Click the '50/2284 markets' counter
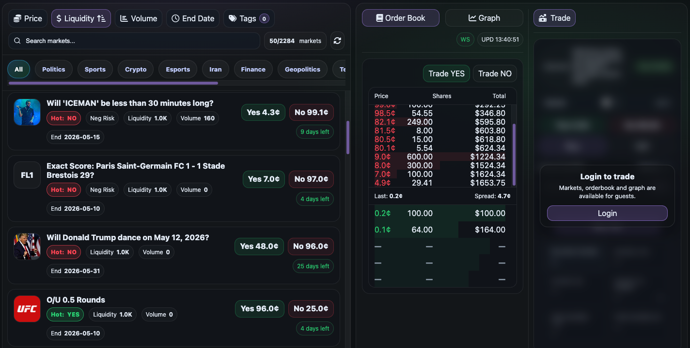This screenshot has height=348, width=690. [x=295, y=41]
